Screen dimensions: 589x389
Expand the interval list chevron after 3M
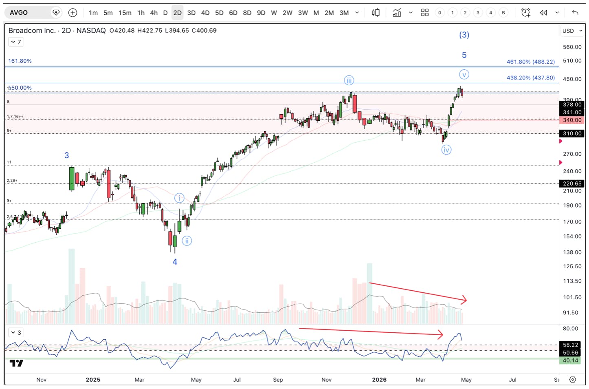(x=357, y=13)
